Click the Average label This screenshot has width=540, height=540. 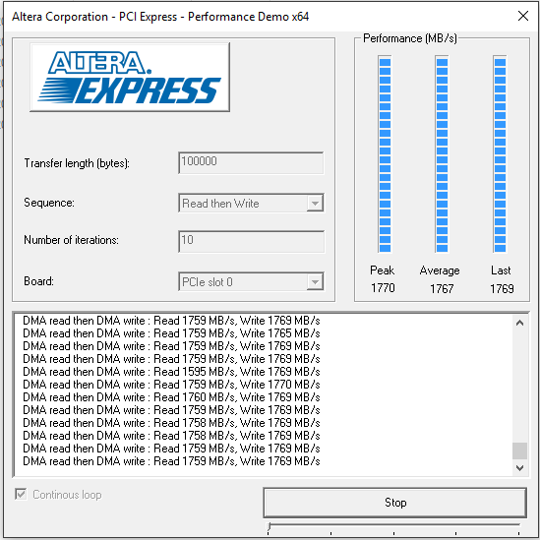click(x=440, y=270)
